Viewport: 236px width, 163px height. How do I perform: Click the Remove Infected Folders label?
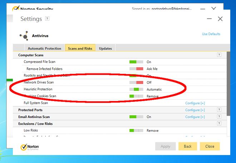44,69
